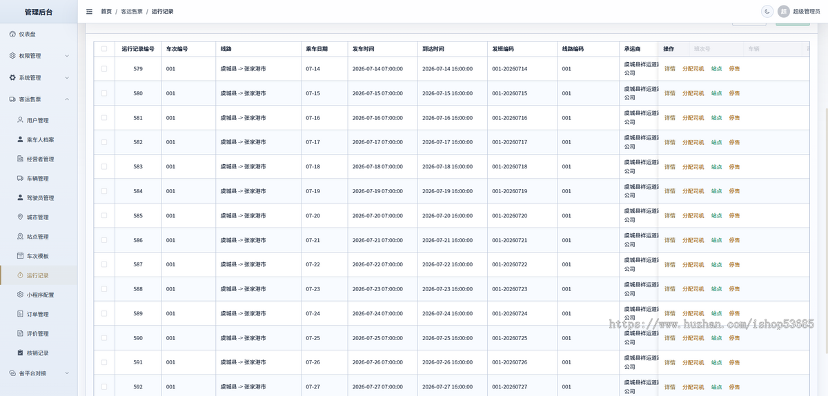Mark the checkbox for record 592
Viewport: 828px width, 396px height.
(104, 387)
